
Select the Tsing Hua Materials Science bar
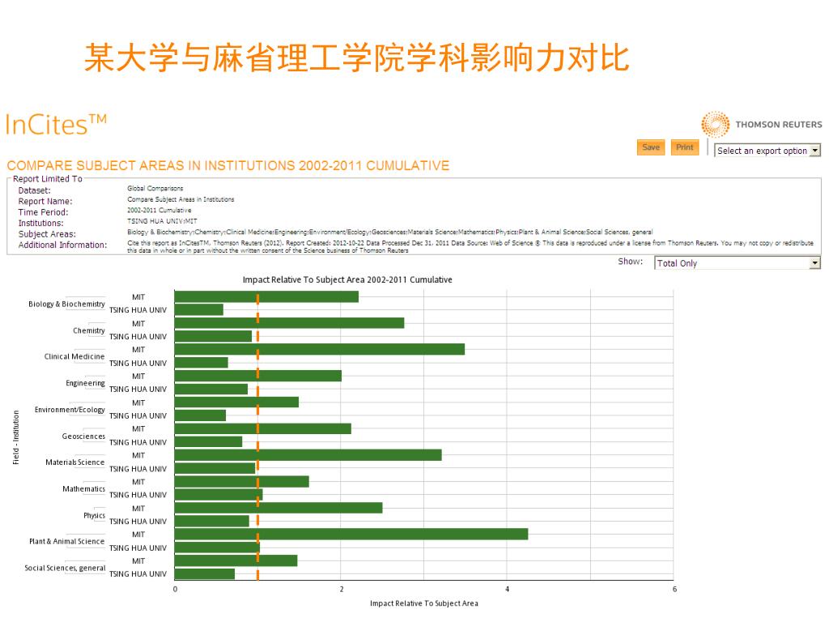[215, 468]
